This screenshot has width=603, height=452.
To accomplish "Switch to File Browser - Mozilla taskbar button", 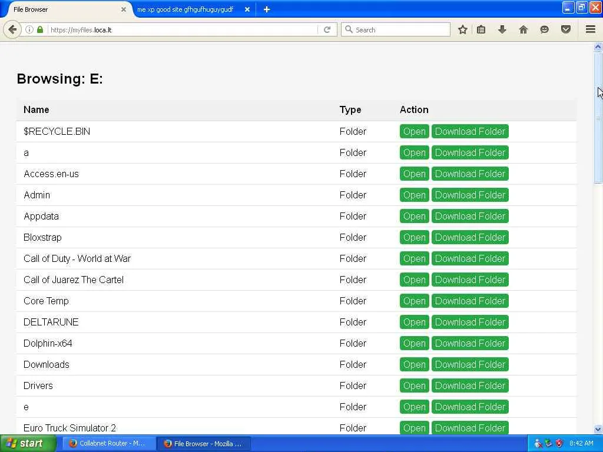I will point(204,443).
